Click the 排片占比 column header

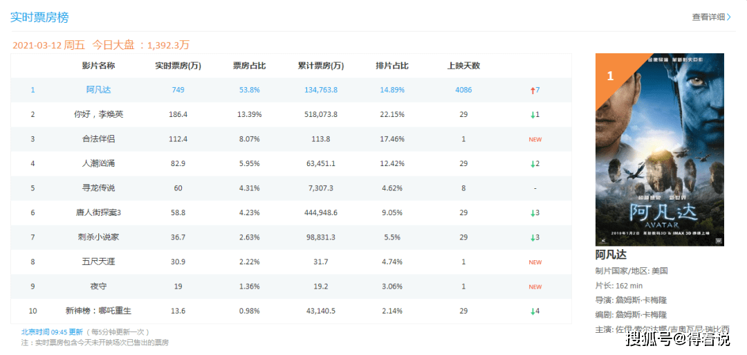(x=392, y=66)
